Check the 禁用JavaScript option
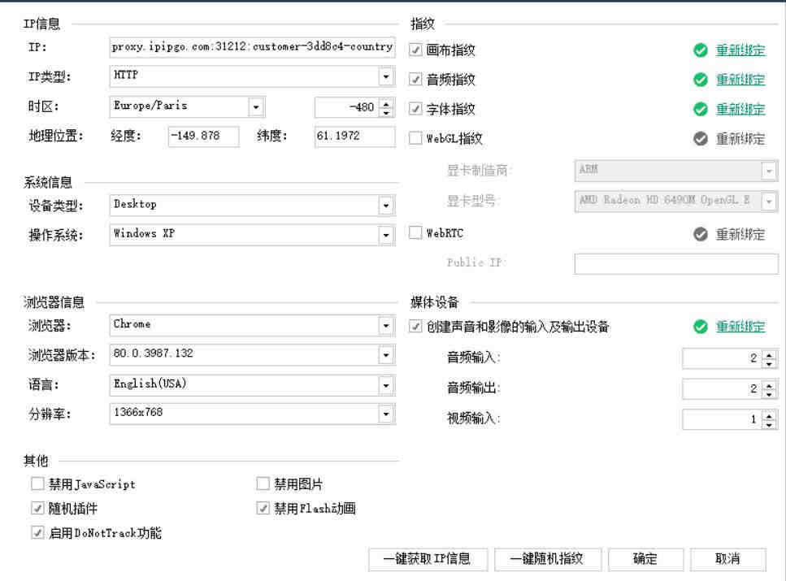This screenshot has height=581, width=786. pyautogui.click(x=37, y=483)
